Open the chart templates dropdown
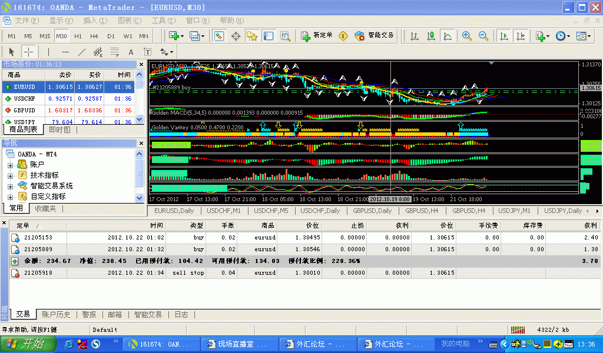 click(x=584, y=36)
